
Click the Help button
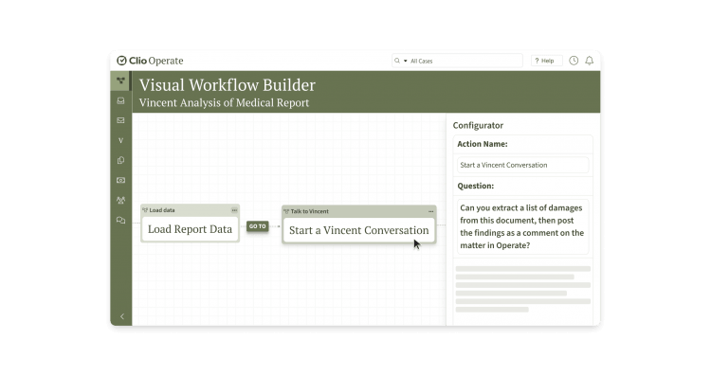click(546, 61)
